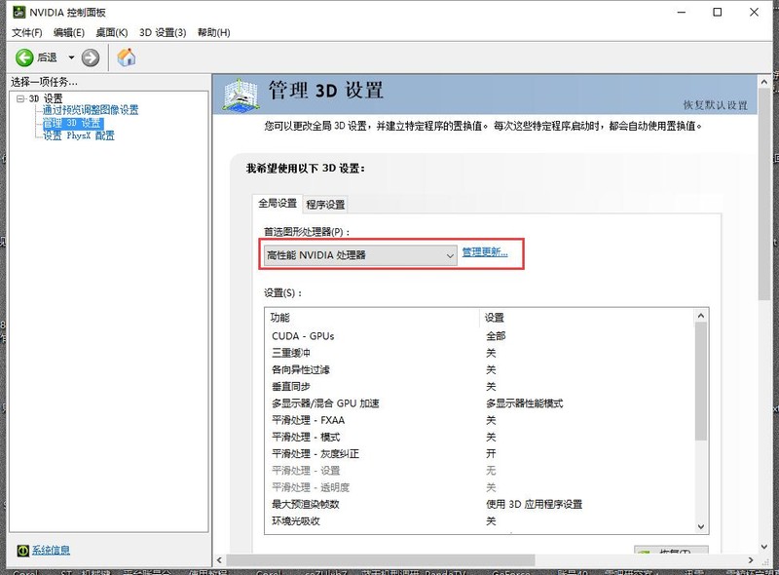Click the 多显示器性能模式 value
Viewport: 779px width, 575px height.
click(524, 403)
